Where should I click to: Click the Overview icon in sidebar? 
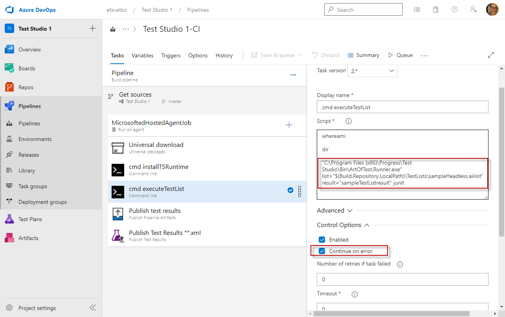(9, 49)
